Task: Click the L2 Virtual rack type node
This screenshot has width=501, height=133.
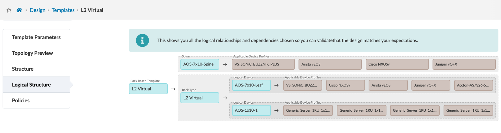Action: [200, 98]
